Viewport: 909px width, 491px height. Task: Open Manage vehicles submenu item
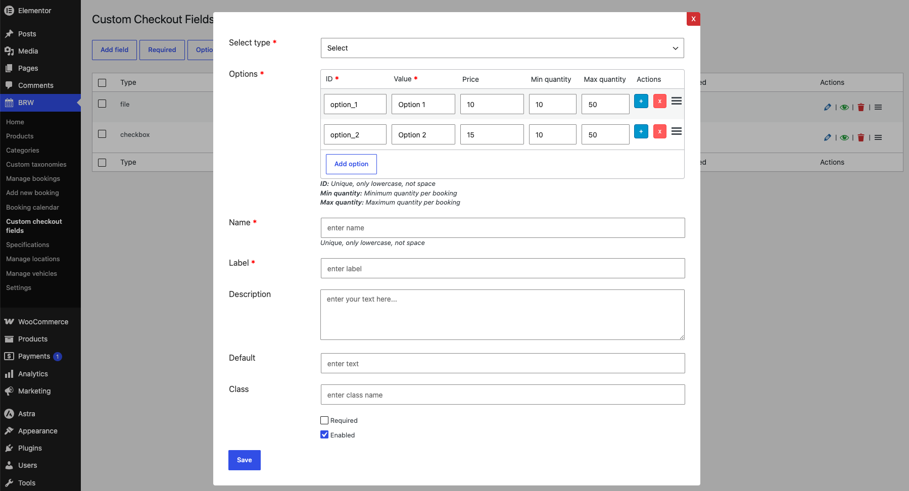[x=31, y=273]
